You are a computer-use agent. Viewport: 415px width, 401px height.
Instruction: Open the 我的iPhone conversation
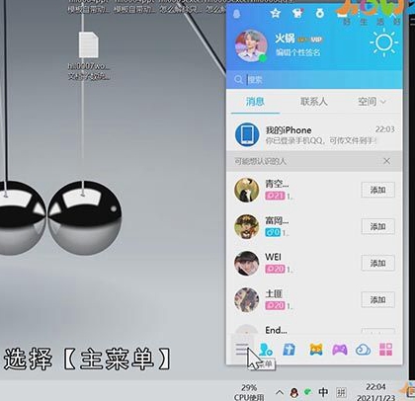tap(314, 134)
